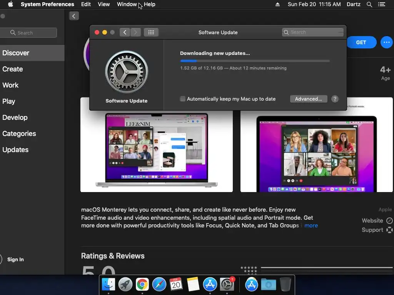The height and width of the screenshot is (295, 394).
Task: Minimize the Software Update window
Action: [x=105, y=32]
